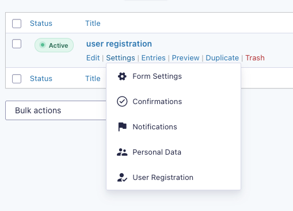Open Form Settings from the popup menu
Screen dimensions: 293x211
tap(173, 76)
